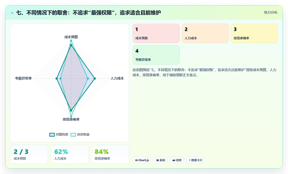Click the 2 / 3 成本预算 stat card
The height and width of the screenshot is (174, 288).
29,154
